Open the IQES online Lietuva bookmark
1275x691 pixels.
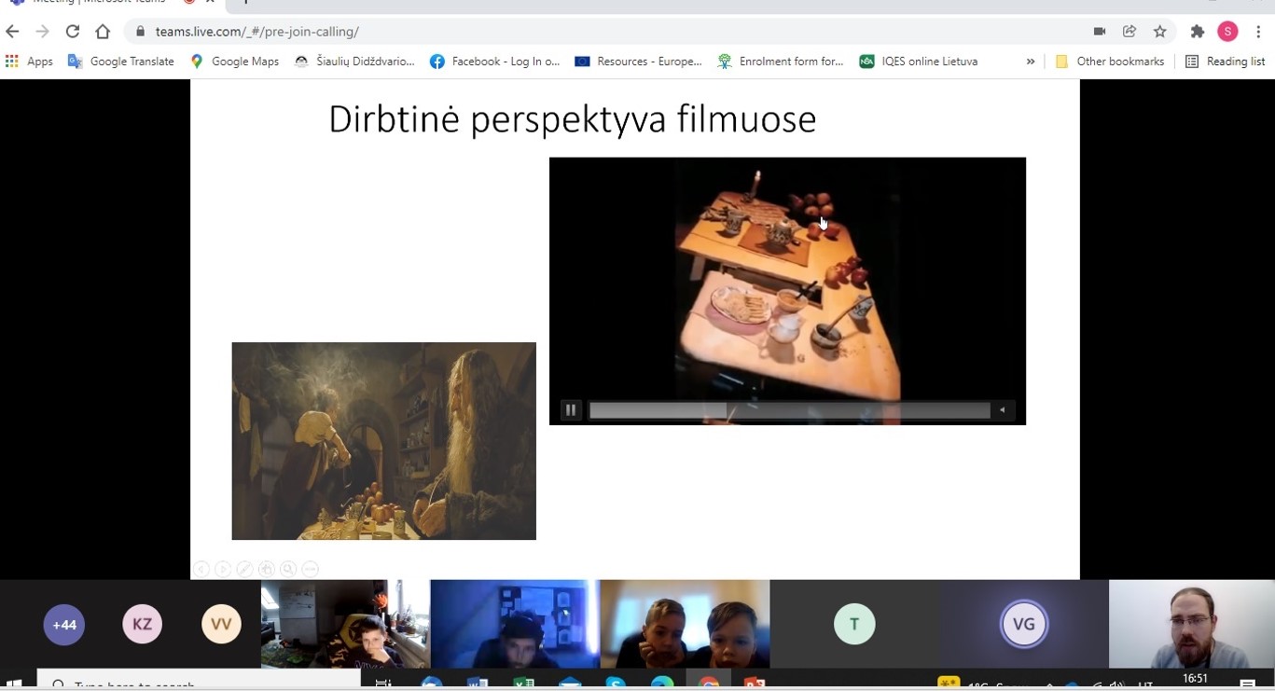pyautogui.click(x=919, y=62)
